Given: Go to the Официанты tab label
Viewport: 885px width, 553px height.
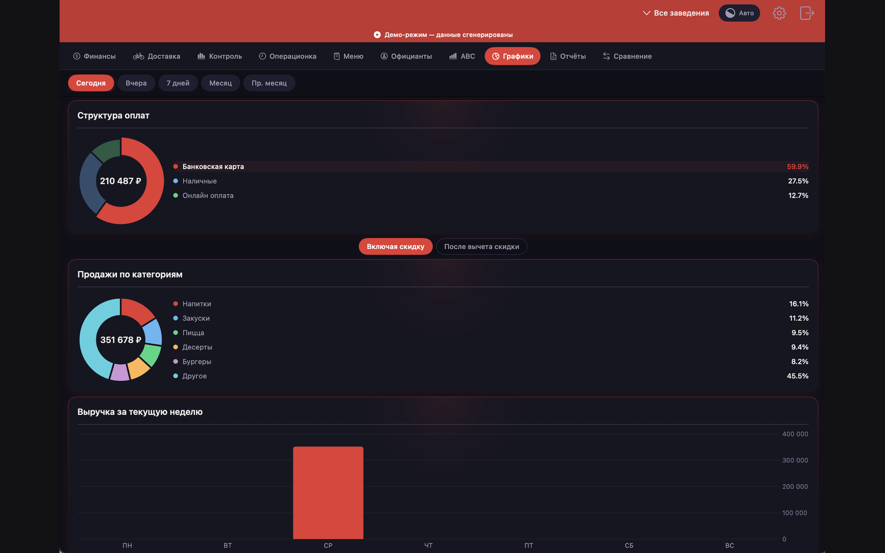Looking at the screenshot, I should [411, 56].
